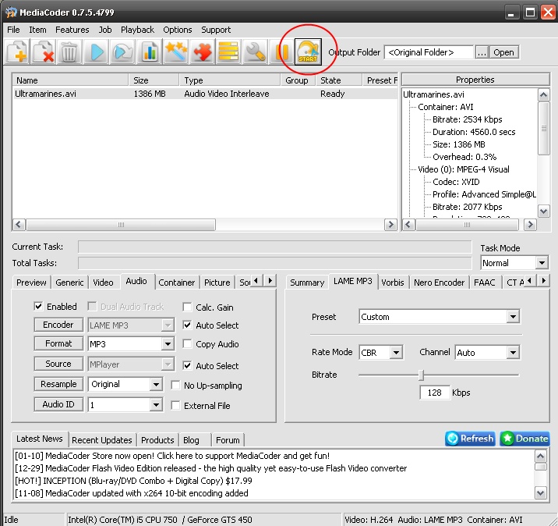The width and height of the screenshot is (558, 526).
Task: Toggle the Calc. Gain checkbox
Action: 187,307
